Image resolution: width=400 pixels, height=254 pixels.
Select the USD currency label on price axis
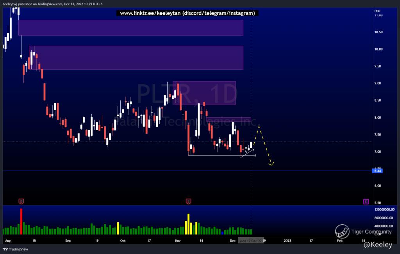pyautogui.click(x=377, y=11)
